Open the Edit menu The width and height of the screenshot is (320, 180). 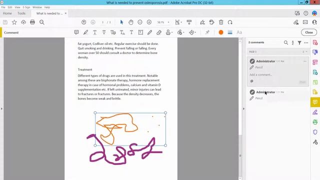[10, 7]
